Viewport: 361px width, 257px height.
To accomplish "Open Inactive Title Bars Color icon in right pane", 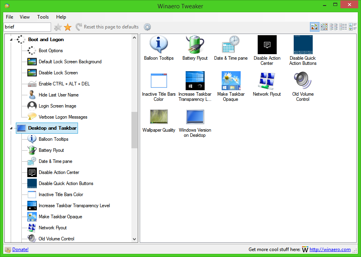I will [x=159, y=81].
